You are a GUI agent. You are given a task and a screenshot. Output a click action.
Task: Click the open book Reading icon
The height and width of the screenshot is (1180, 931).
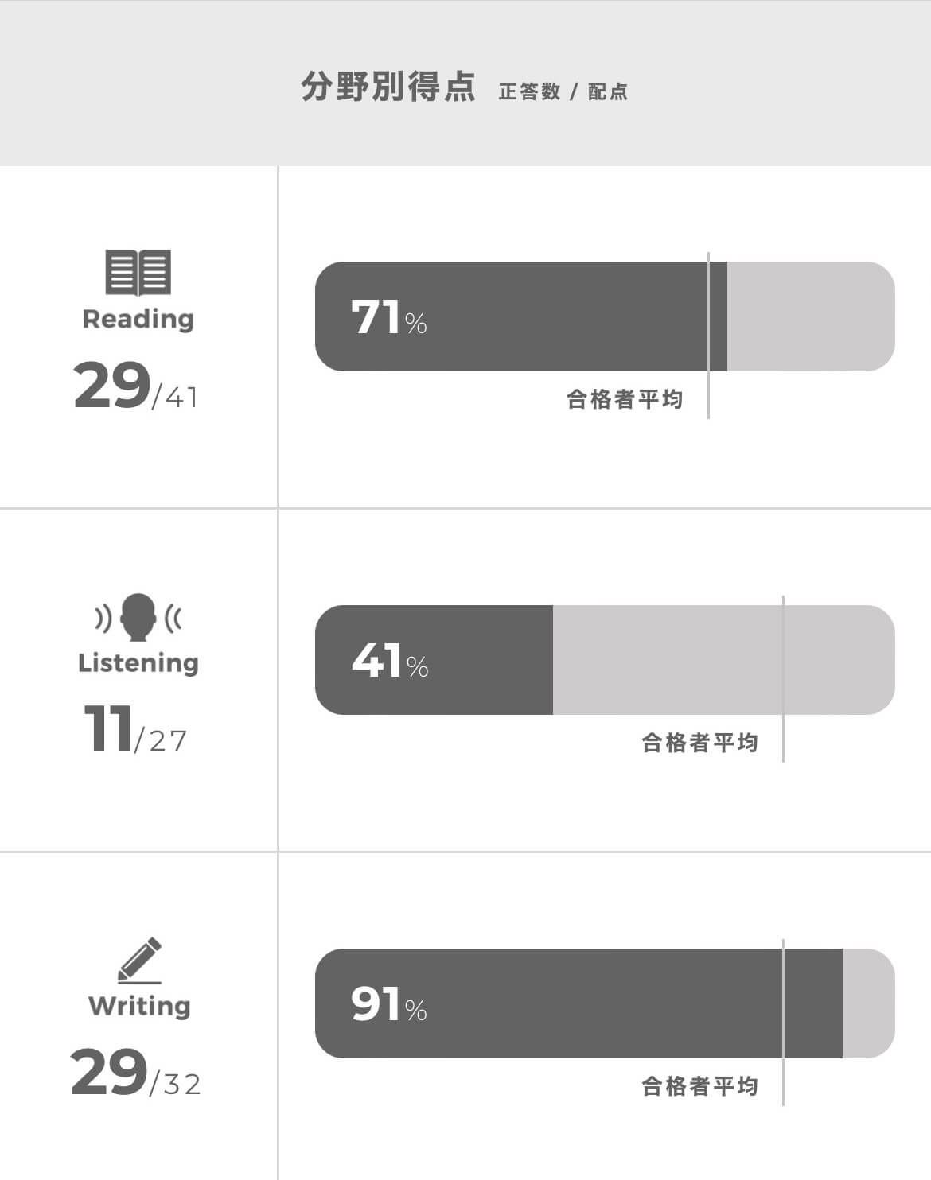(x=138, y=273)
